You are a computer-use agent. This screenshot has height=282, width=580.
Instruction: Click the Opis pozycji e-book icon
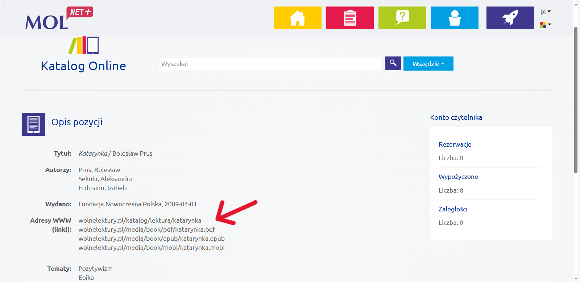(33, 124)
